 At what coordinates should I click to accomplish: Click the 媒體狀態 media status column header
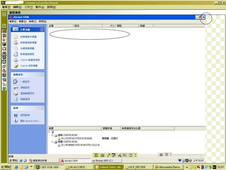[x=111, y=128]
